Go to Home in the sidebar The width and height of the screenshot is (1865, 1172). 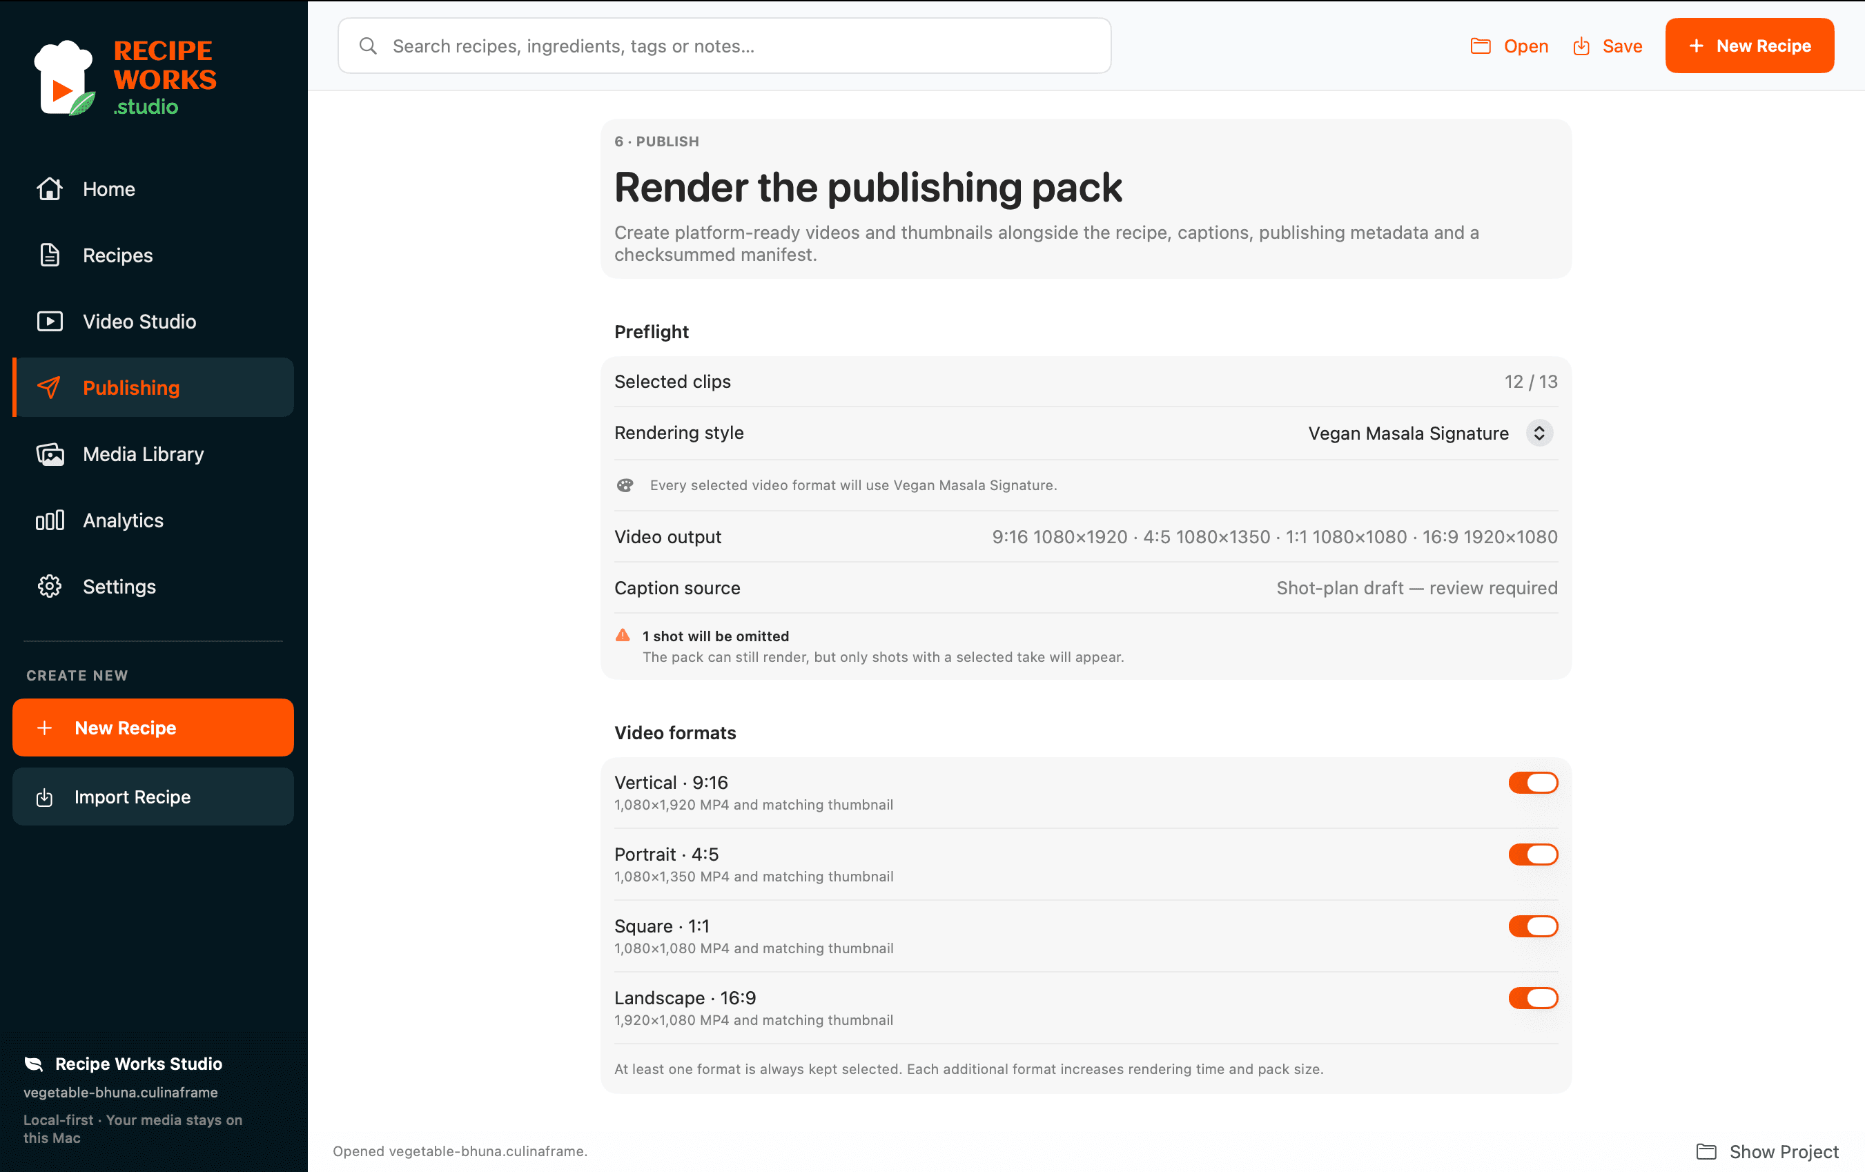(x=153, y=189)
